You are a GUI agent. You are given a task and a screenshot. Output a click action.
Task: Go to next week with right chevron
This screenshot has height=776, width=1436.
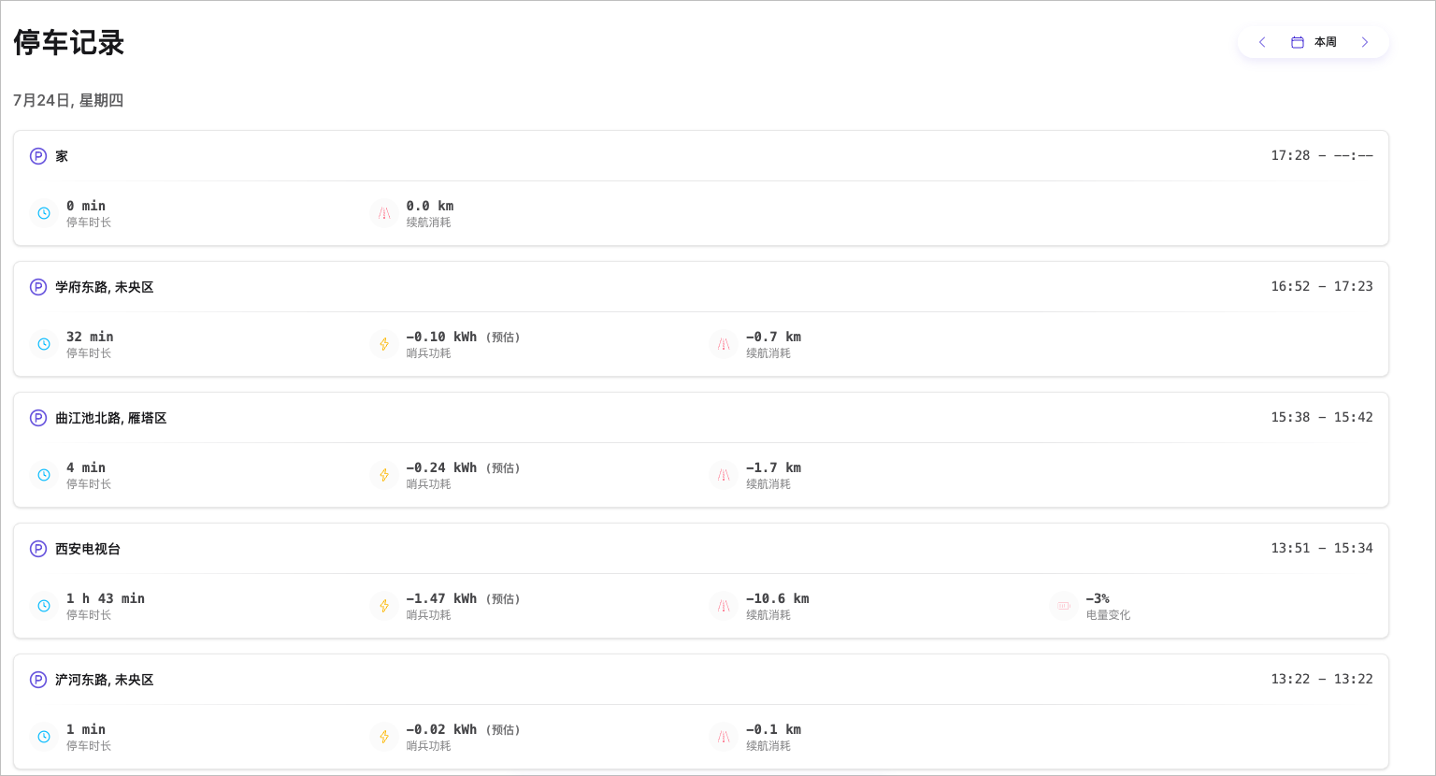pyautogui.click(x=1365, y=42)
